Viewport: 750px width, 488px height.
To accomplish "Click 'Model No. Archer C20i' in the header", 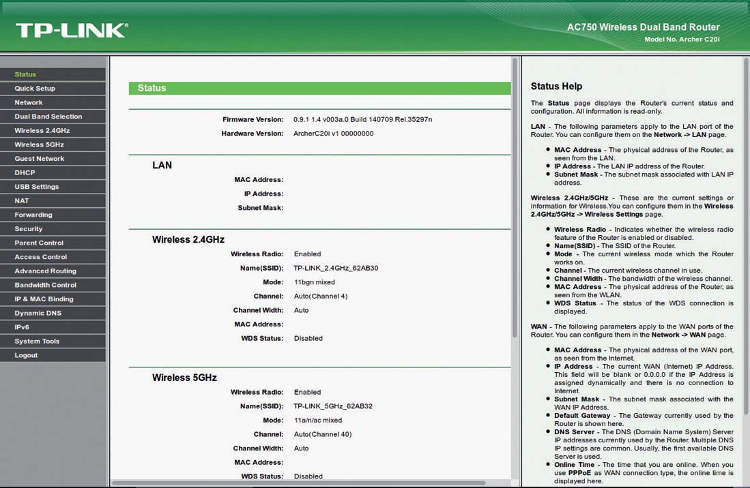I will [682, 39].
